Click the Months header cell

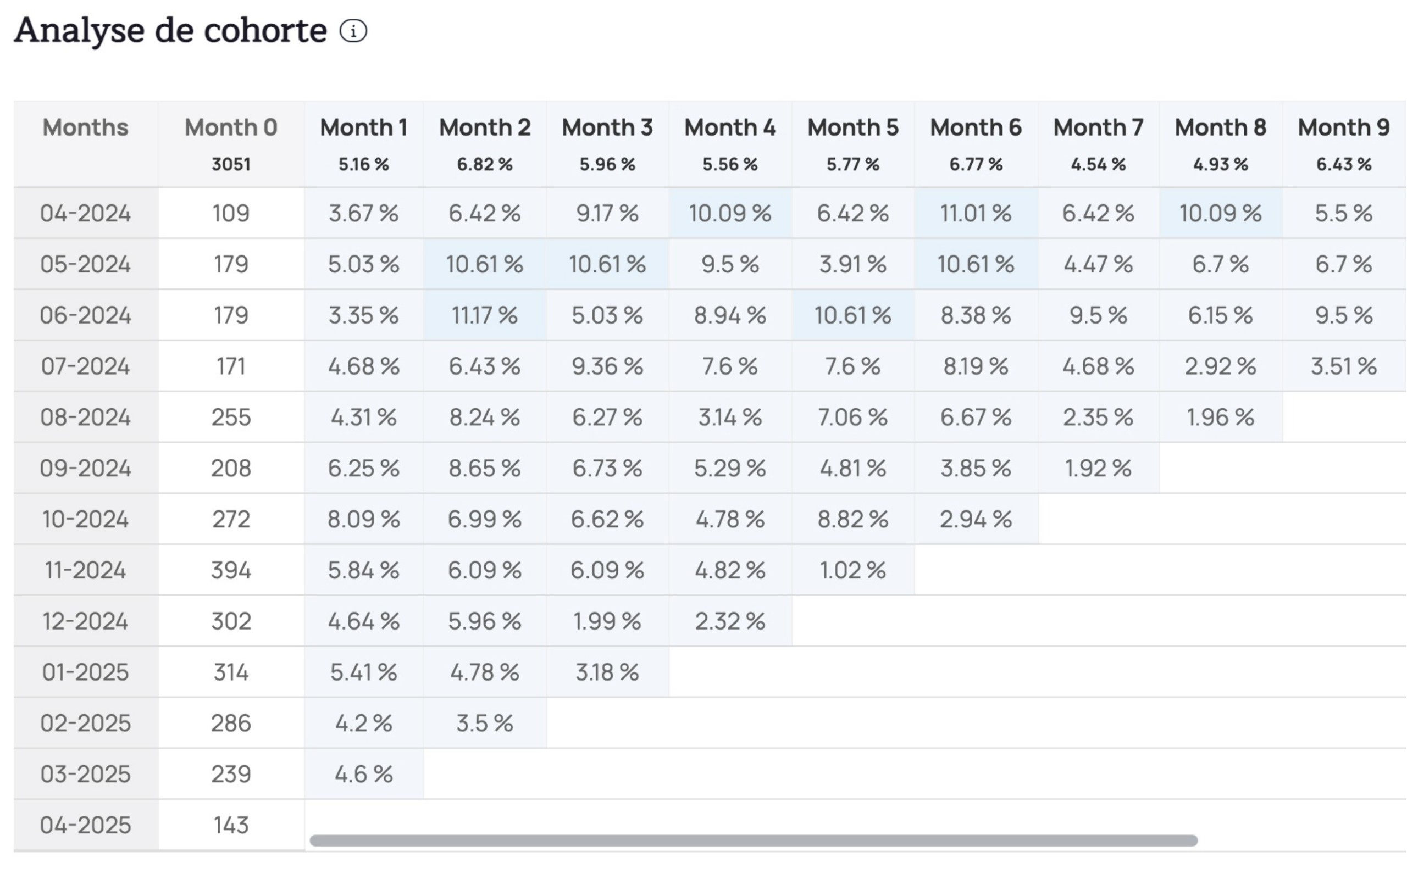pos(85,127)
